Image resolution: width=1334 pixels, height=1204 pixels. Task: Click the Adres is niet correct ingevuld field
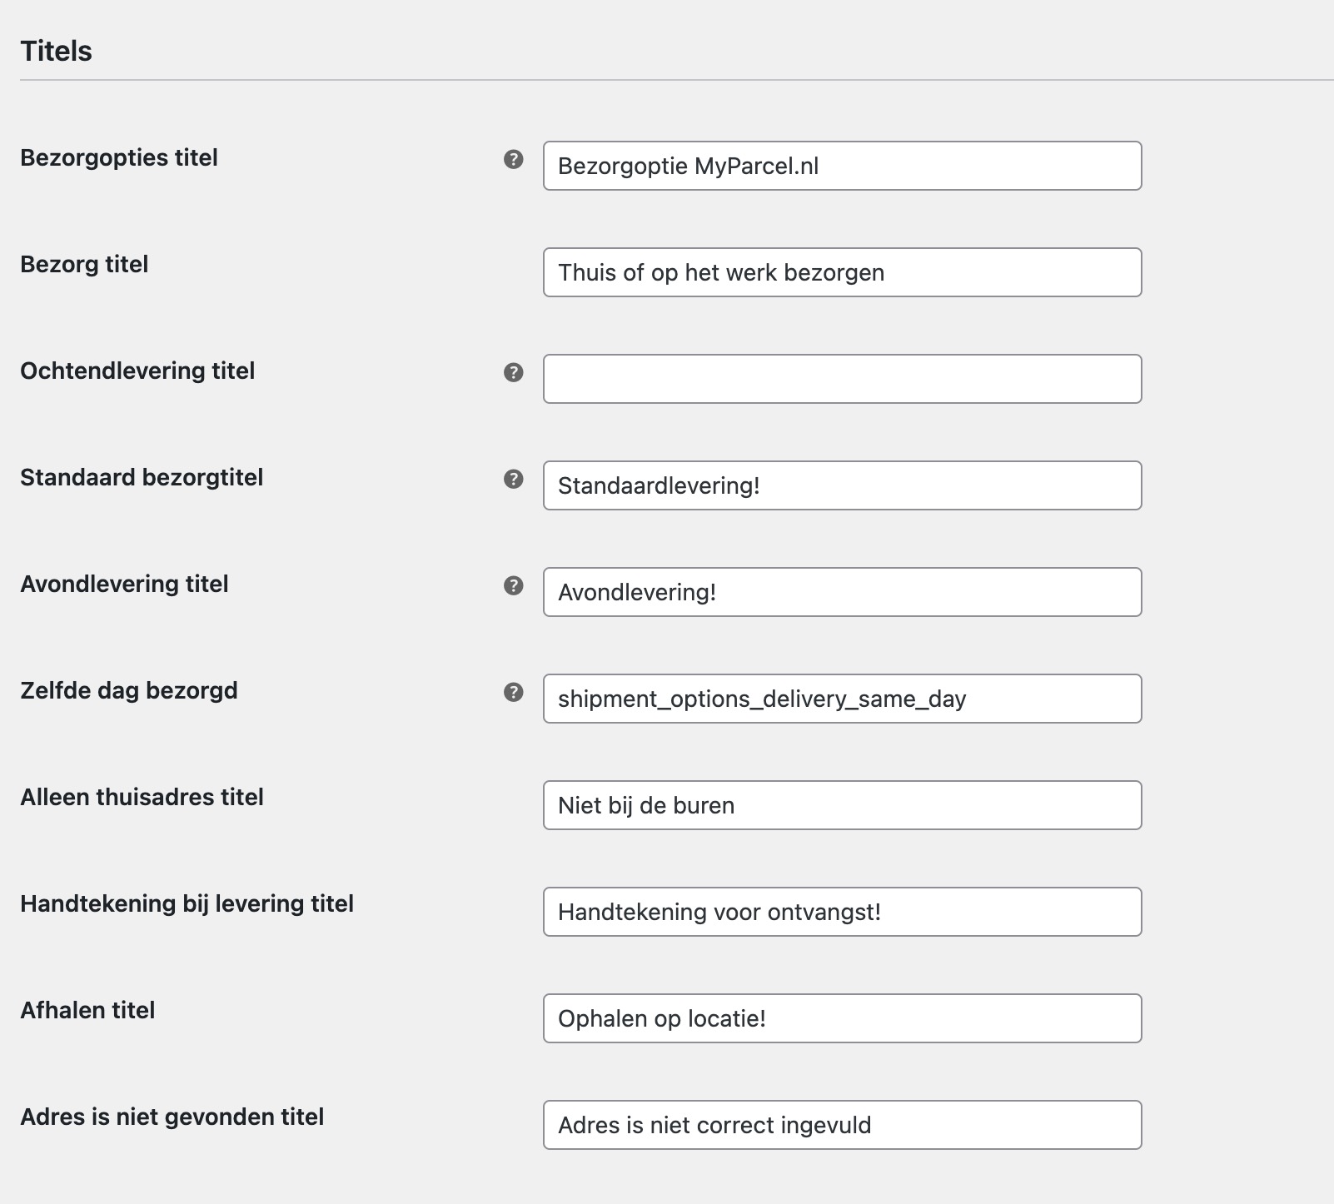click(841, 1125)
